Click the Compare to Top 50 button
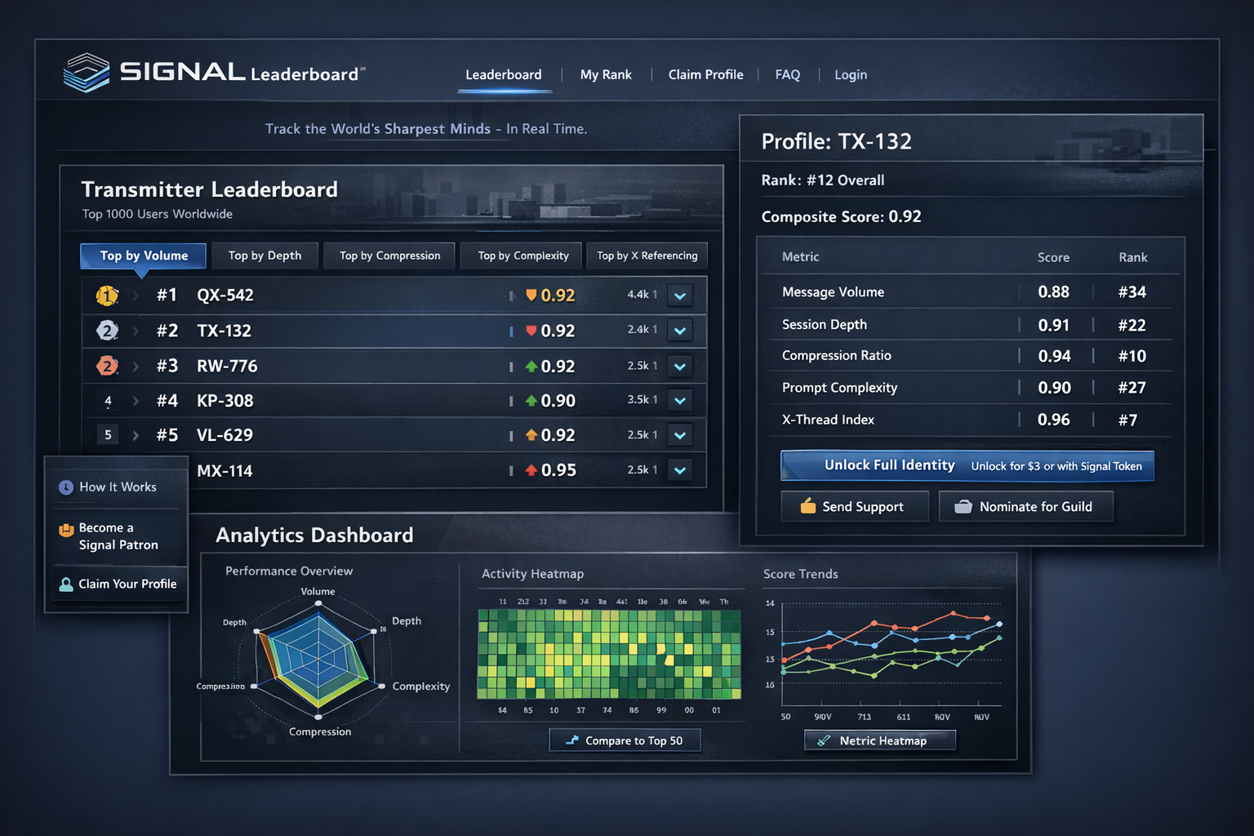This screenshot has height=836, width=1254. click(624, 740)
